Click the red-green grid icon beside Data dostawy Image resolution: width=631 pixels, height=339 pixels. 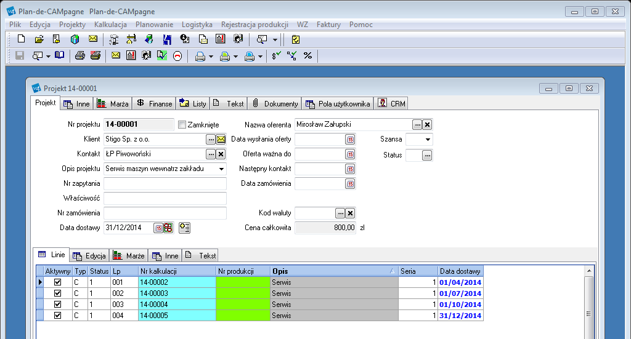tap(168, 228)
